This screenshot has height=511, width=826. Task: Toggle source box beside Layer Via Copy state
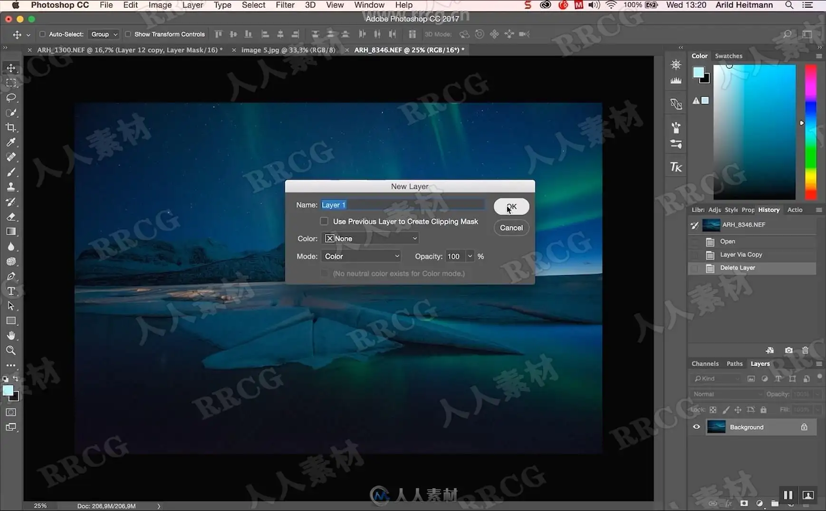pos(695,255)
